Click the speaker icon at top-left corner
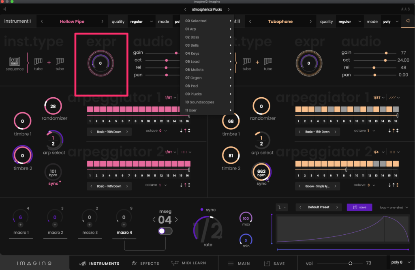The height and width of the screenshot is (270, 415). (4, 9)
